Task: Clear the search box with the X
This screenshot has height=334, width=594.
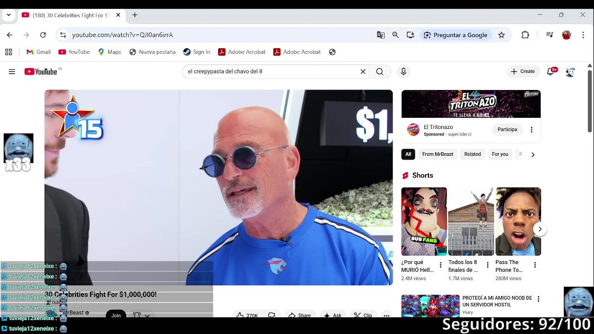Action: tap(363, 71)
